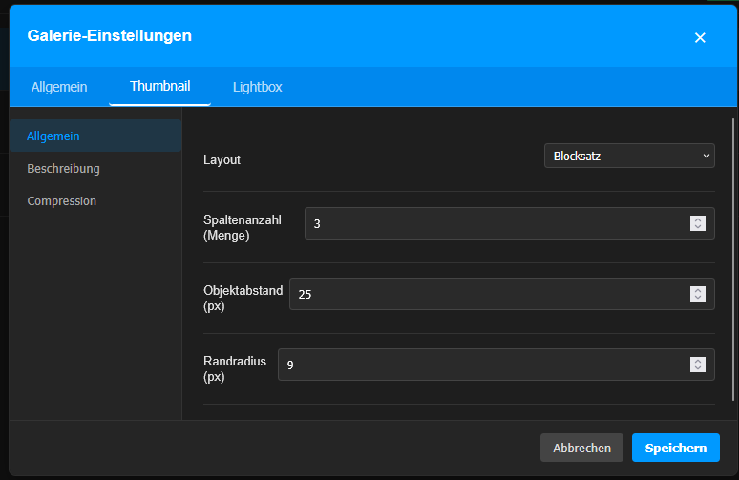Select the Thumbnail tab
Viewport: 739px width, 480px height.
point(159,87)
